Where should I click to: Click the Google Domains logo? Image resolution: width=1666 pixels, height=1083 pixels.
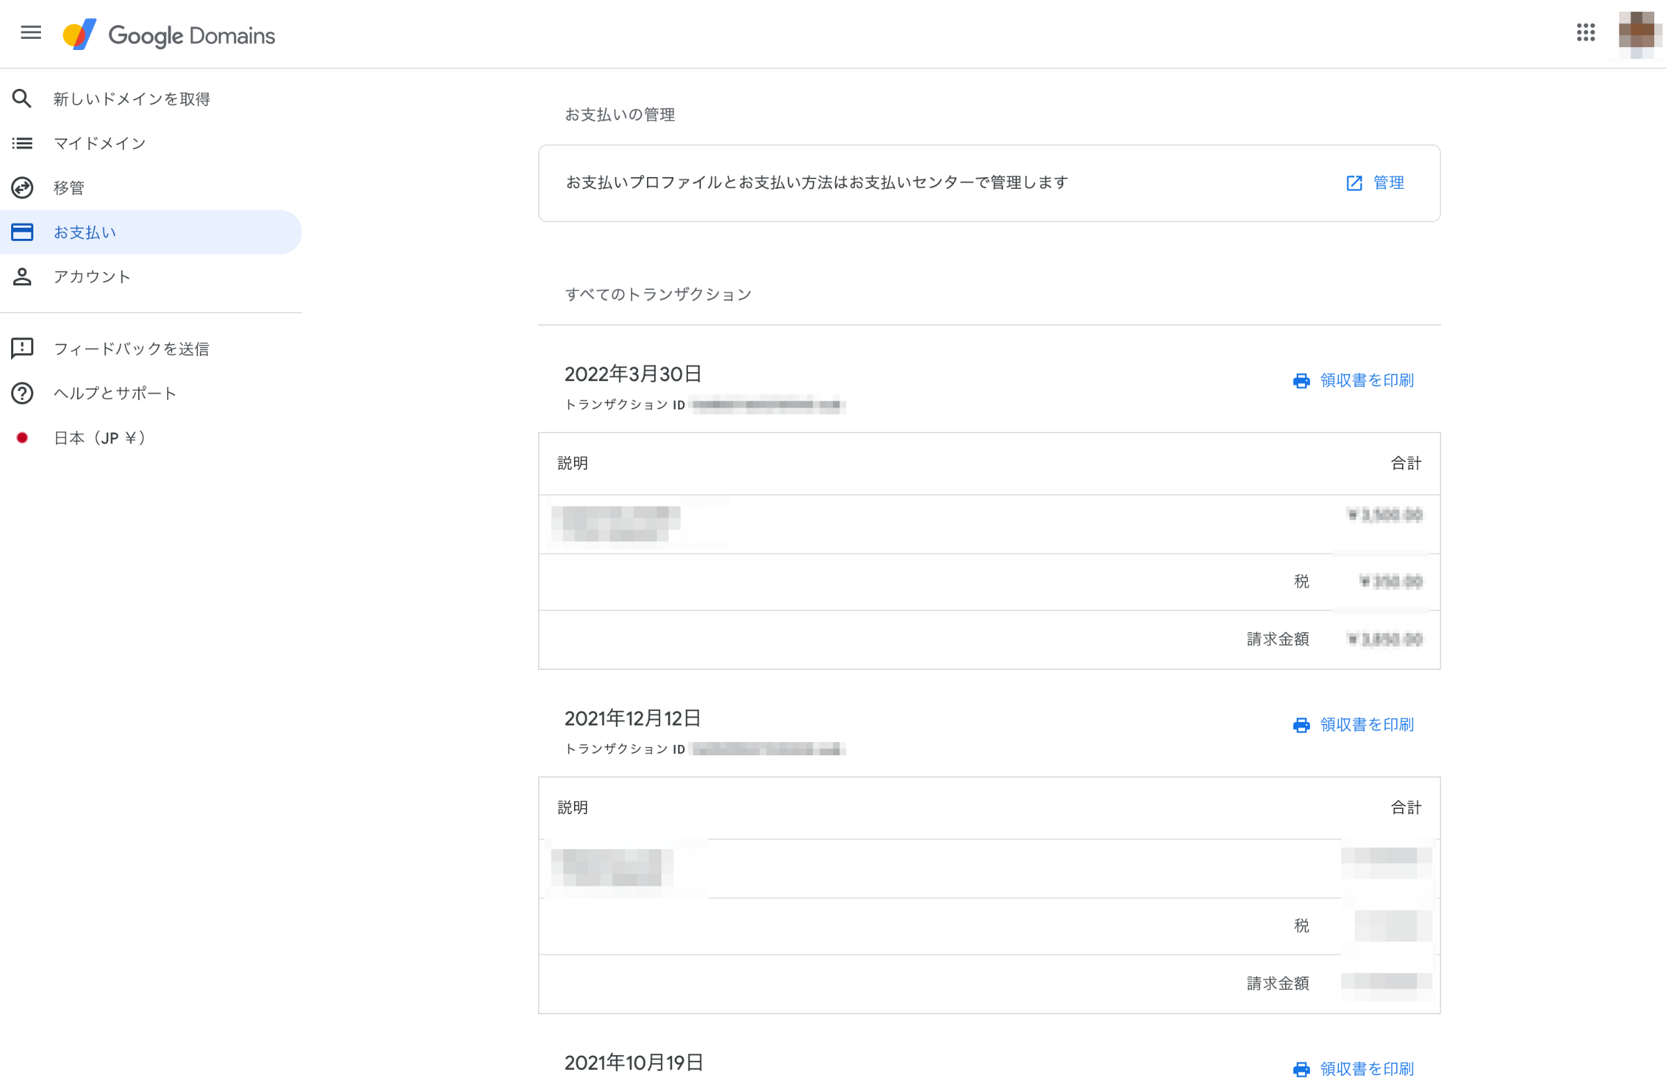[x=170, y=34]
